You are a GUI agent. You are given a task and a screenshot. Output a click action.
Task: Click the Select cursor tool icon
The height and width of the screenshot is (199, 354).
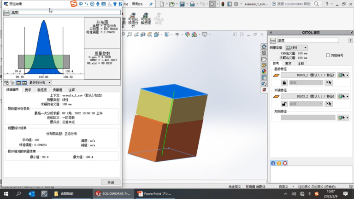[x=212, y=4]
